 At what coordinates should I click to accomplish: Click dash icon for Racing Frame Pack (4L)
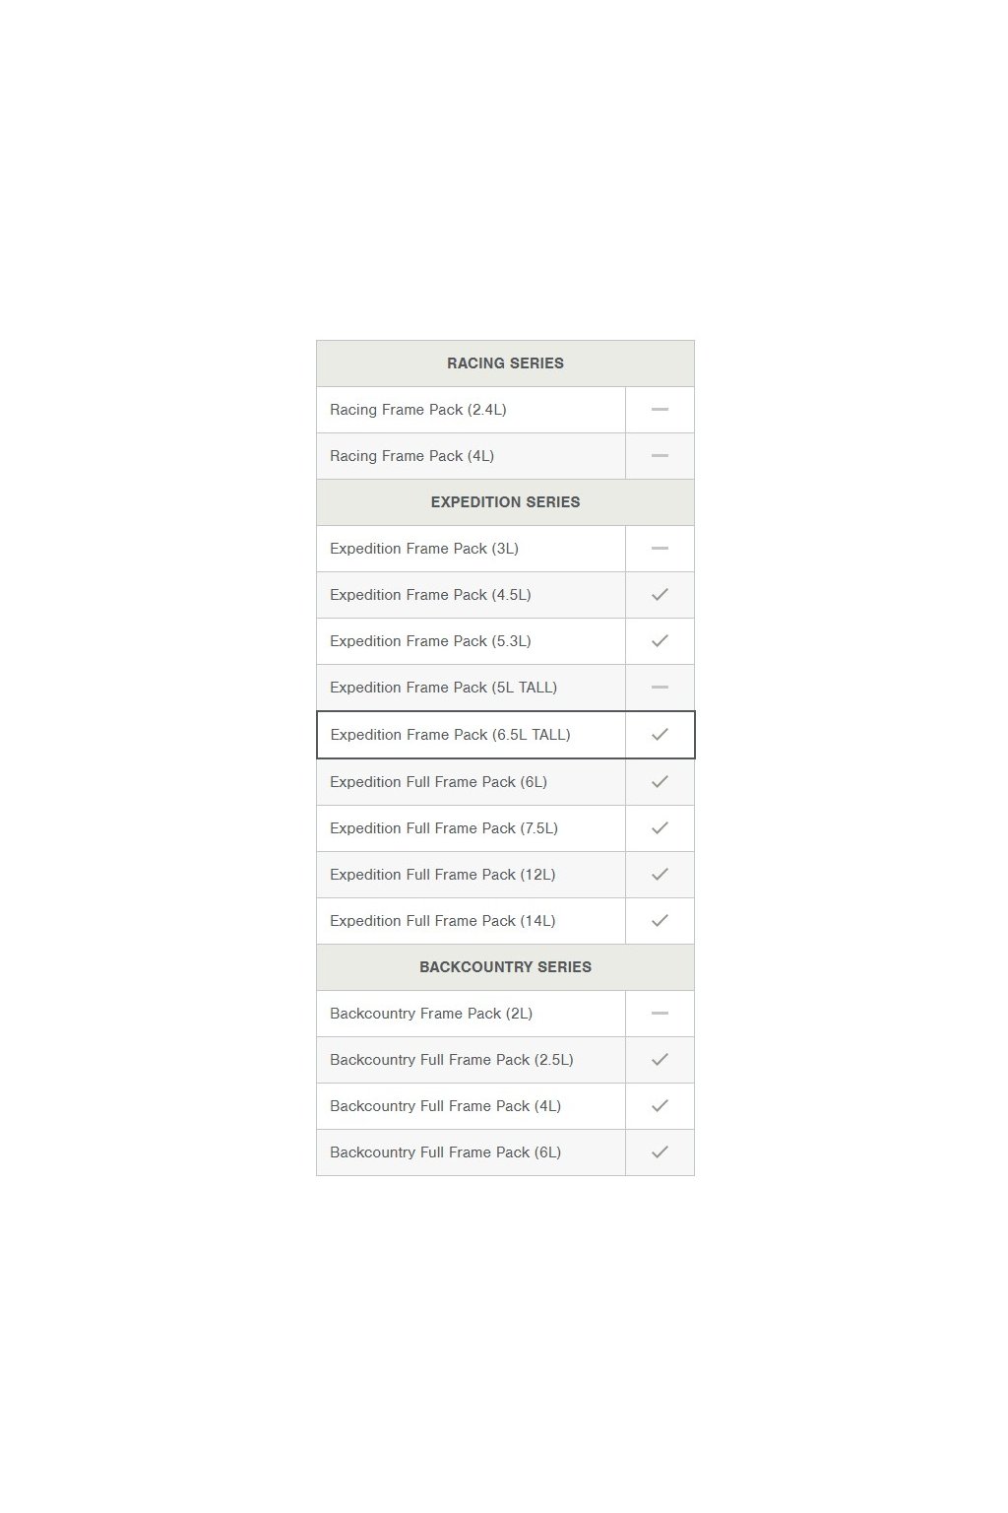(x=660, y=455)
